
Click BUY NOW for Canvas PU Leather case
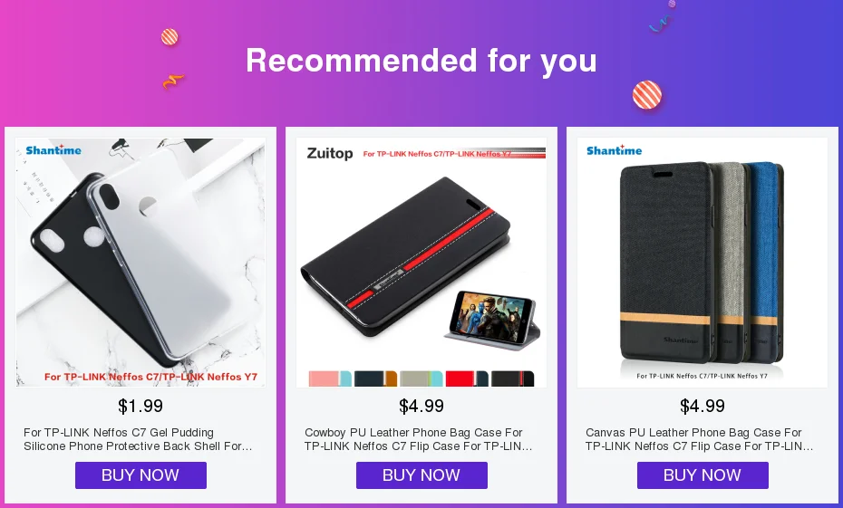[x=702, y=475]
